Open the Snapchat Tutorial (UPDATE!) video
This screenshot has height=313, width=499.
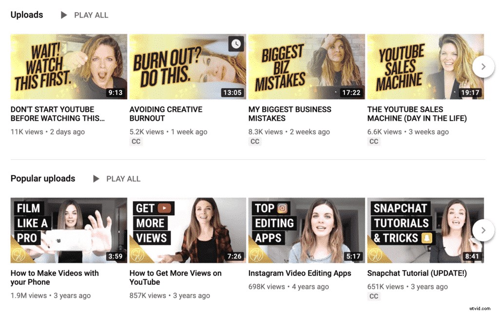(417, 273)
